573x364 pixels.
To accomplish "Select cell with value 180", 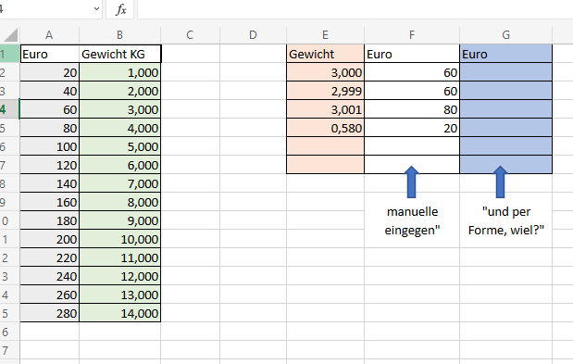I will point(50,220).
